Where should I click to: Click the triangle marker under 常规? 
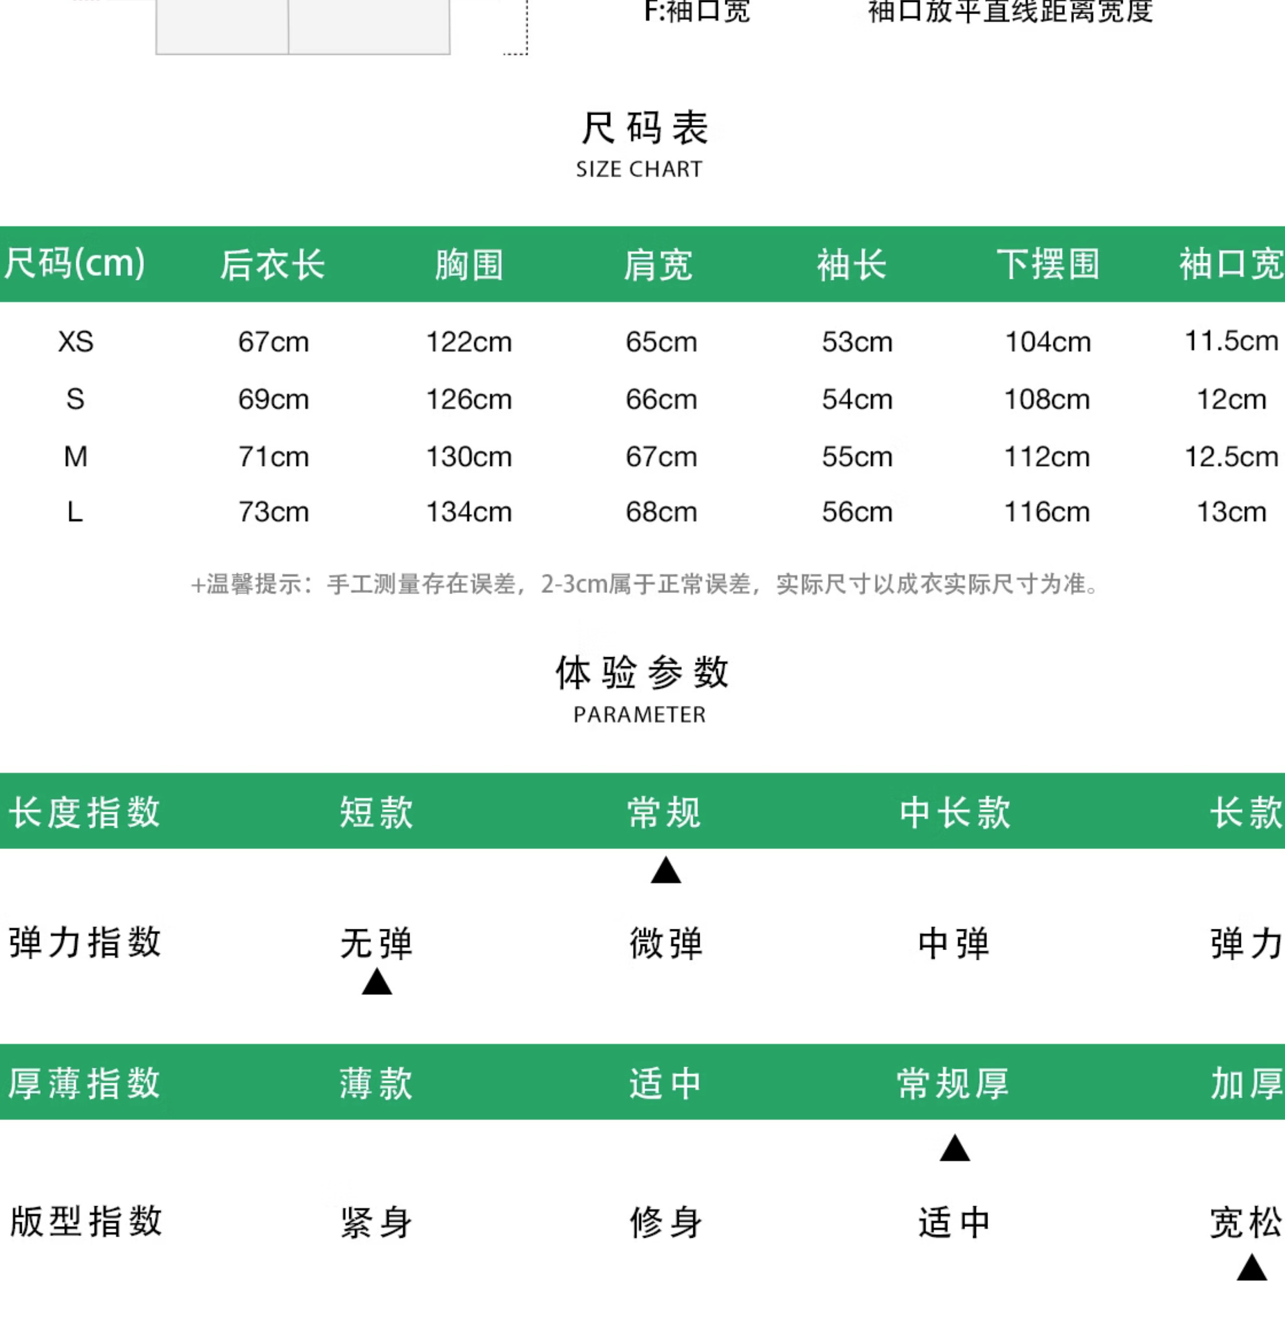(665, 871)
